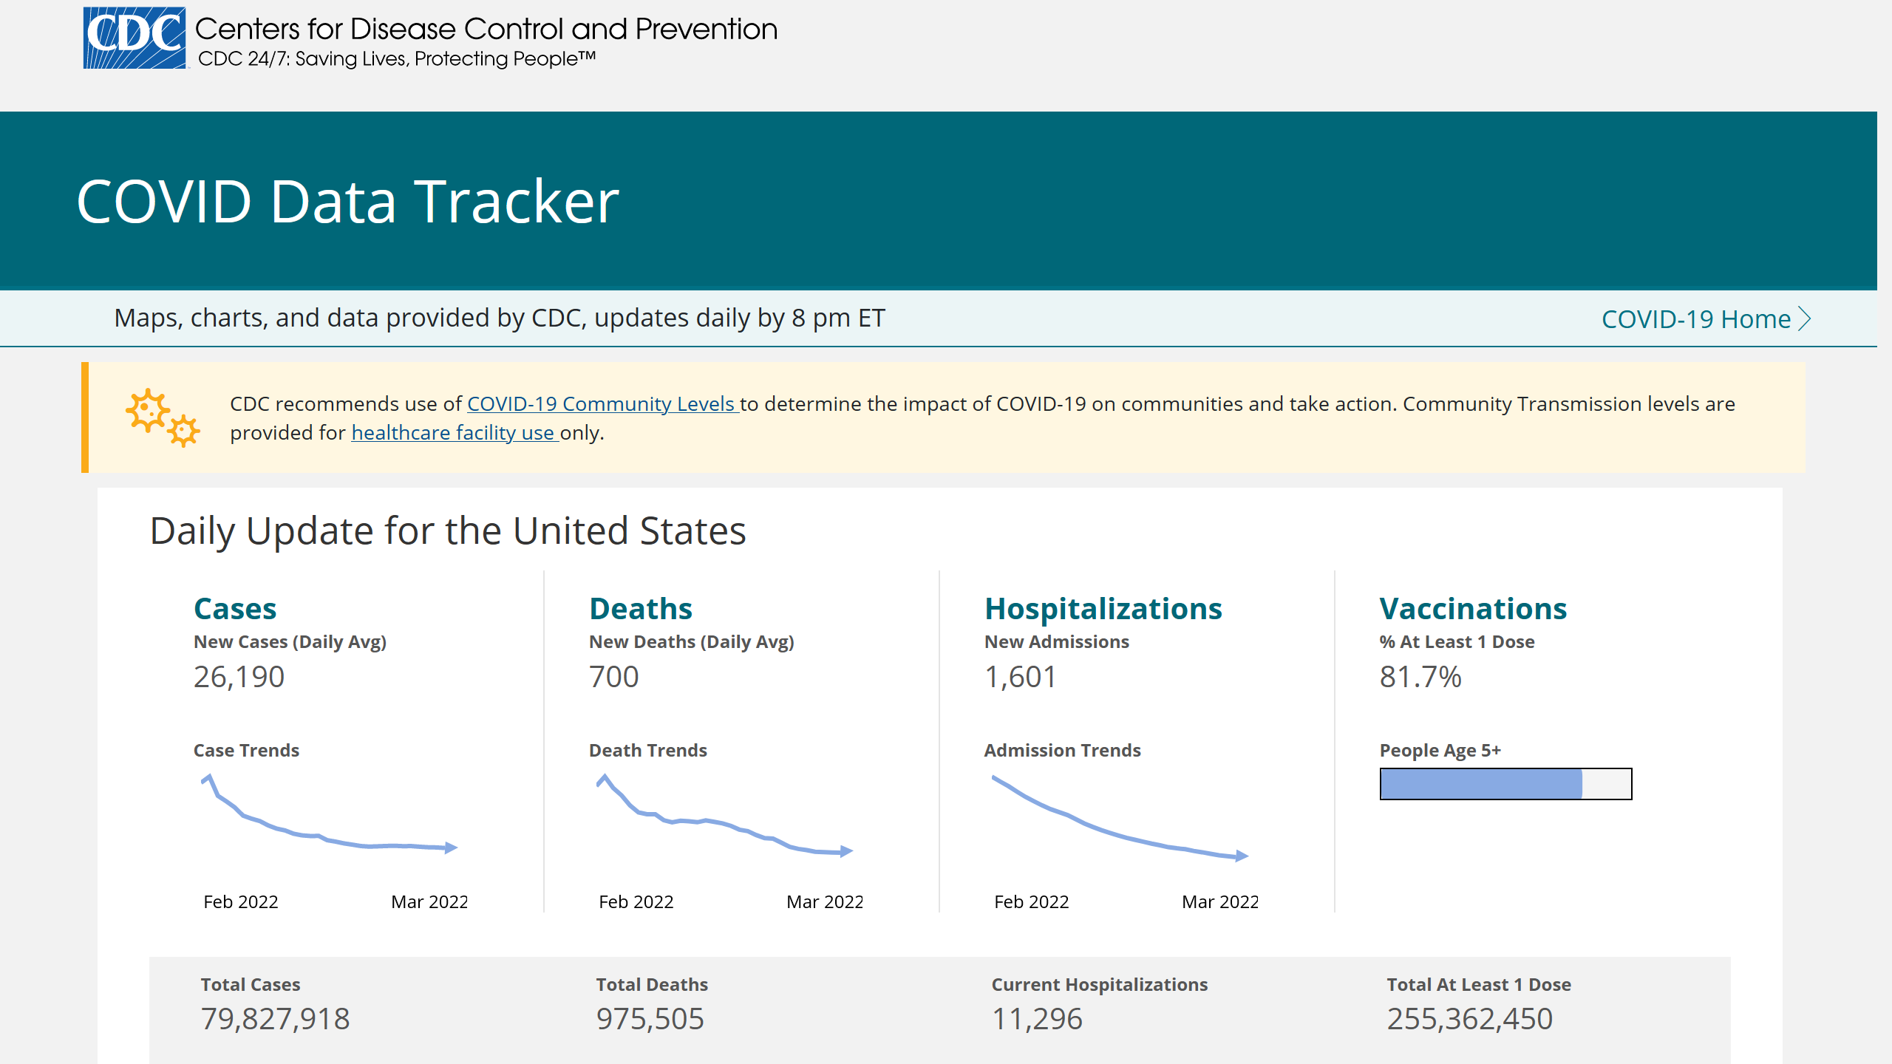Click the CDC 24/7 Saving Lives tagline
Image resolution: width=1892 pixels, height=1064 pixels.
coord(397,58)
